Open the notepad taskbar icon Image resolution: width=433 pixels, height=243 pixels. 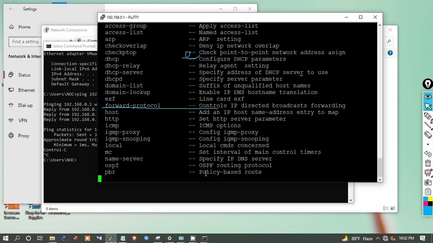tap(122, 238)
